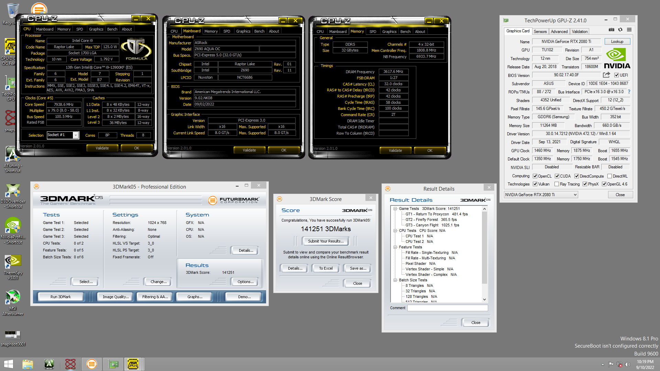The height and width of the screenshot is (371, 660).
Task: Click the Action Center flag tray icon
Action: (x=611, y=364)
